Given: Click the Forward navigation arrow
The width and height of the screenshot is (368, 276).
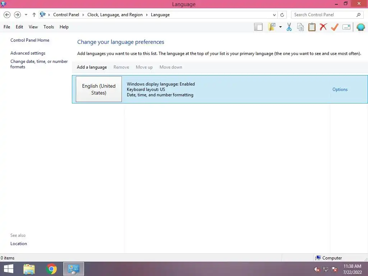Looking at the screenshot, I should click(x=17, y=15).
